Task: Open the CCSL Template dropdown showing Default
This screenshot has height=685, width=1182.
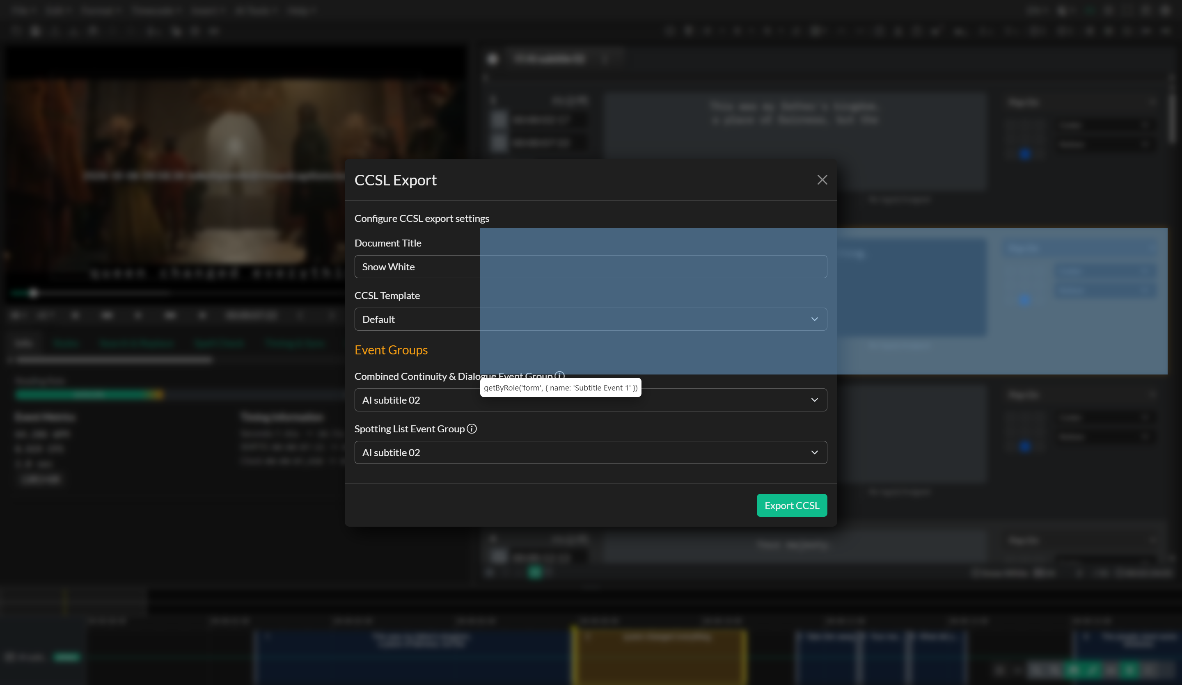Action: [x=591, y=319]
